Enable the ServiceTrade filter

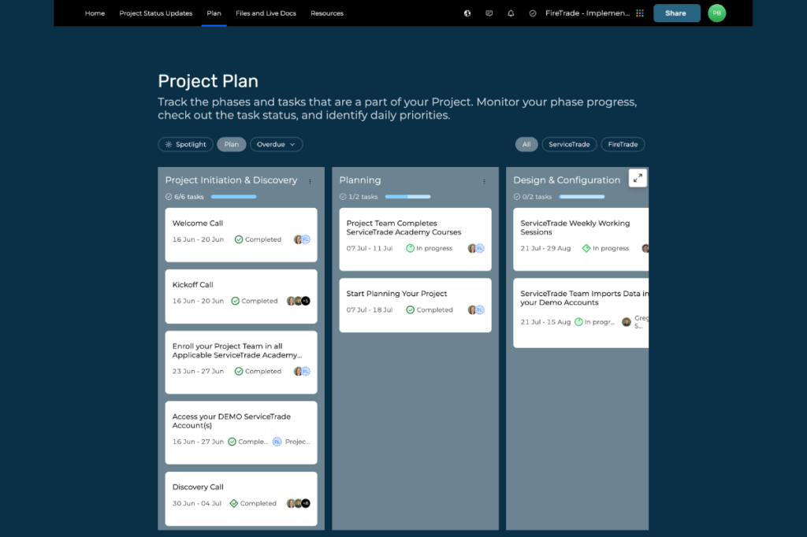point(568,144)
